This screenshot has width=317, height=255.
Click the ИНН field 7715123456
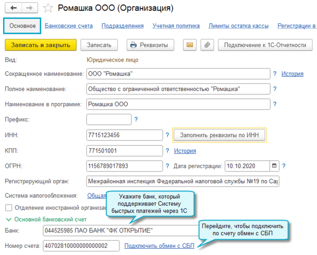pyautogui.click(x=124, y=135)
